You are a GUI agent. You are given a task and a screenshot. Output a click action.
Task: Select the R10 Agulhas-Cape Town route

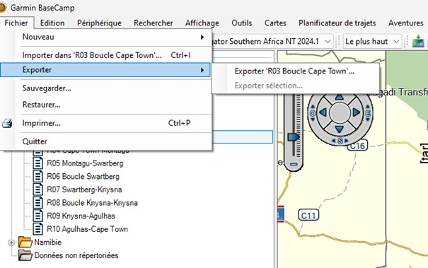coord(87,229)
